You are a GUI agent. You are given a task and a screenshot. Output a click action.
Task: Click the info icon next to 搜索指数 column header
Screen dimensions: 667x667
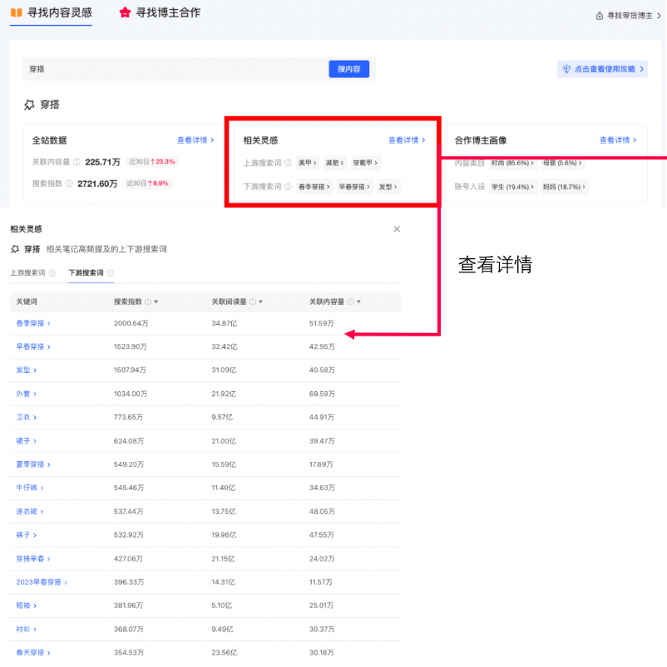(146, 301)
